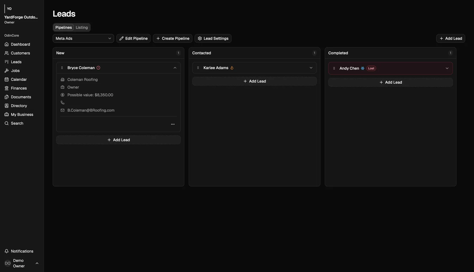474x272 pixels.
Task: Click the pencil icon in Edit Pipeline
Action: point(121,38)
